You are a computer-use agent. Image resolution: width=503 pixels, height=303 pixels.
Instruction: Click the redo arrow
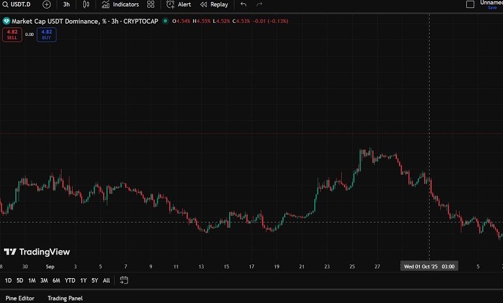click(x=259, y=5)
